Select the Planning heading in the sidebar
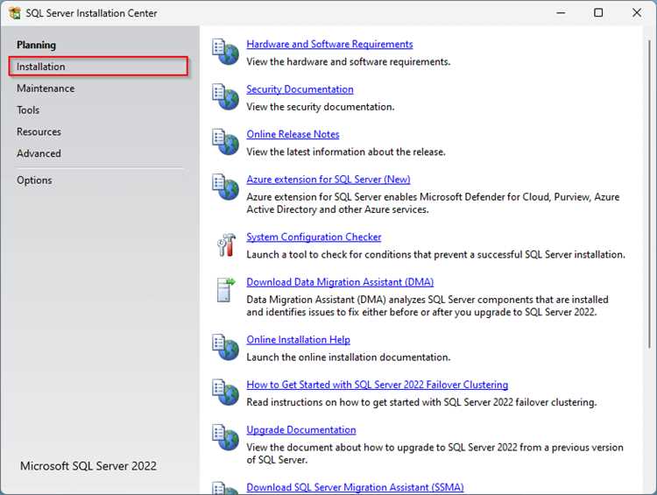Viewport: 657px width, 495px height. [36, 45]
